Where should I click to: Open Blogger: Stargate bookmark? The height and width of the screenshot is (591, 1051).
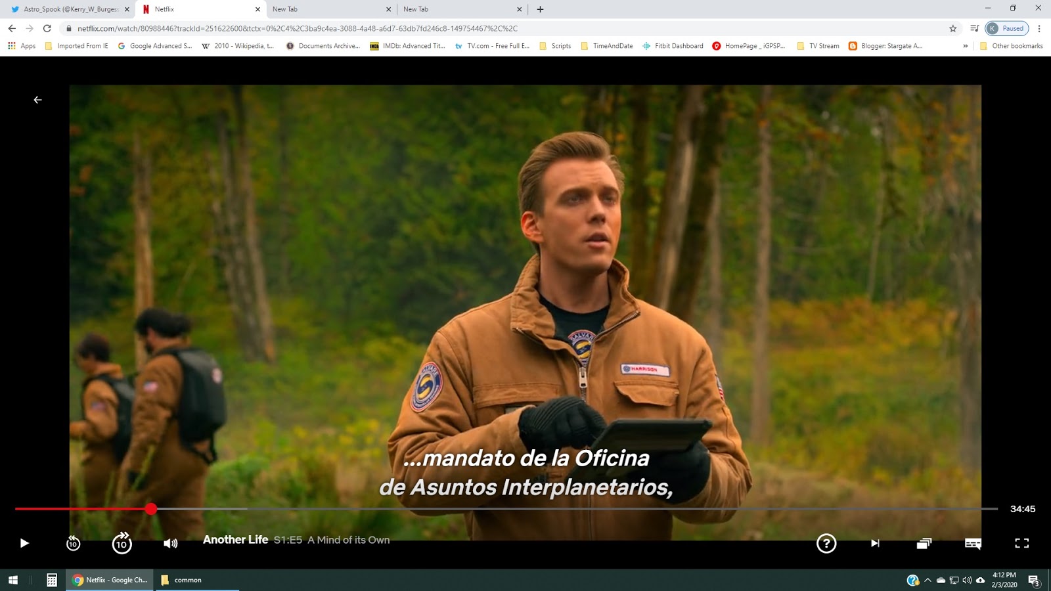click(x=885, y=46)
